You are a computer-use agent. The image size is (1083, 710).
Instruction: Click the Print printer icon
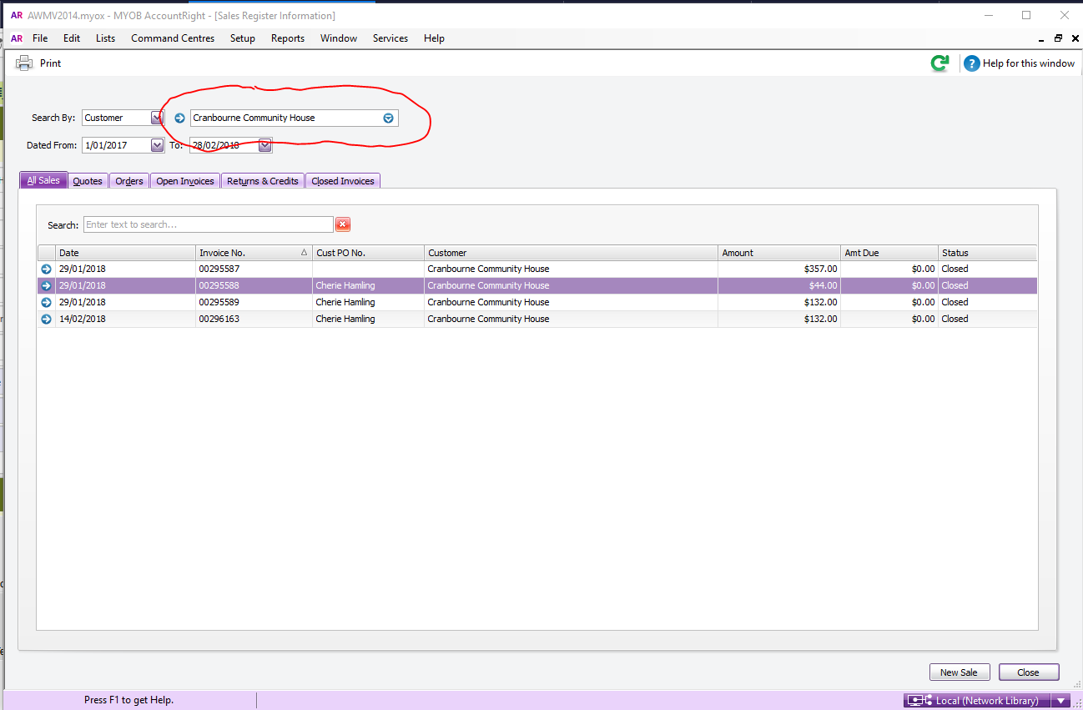click(x=24, y=63)
